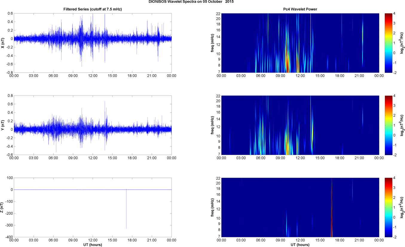Click the '0.8' tick on the Y (nT) axis
405x247 pixels.
[x=10, y=96]
